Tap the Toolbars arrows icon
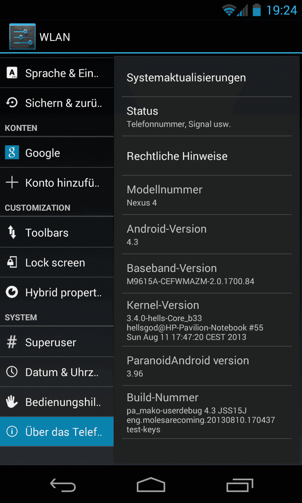The image size is (302, 503). (12, 232)
